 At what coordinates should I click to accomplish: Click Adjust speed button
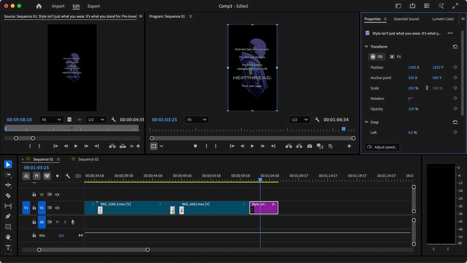pyautogui.click(x=383, y=147)
